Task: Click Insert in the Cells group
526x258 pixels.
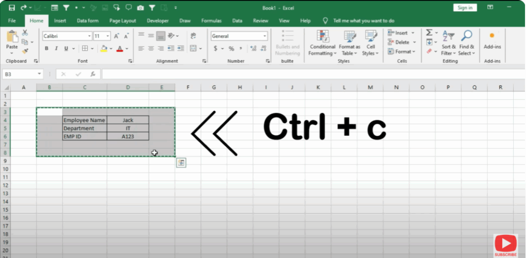Action: [x=401, y=32]
